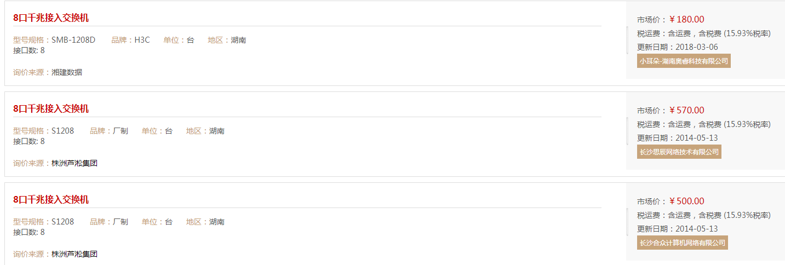The image size is (785, 265).
Task: Click the first listing's price panel scrollbar handle
Action: point(627,40)
